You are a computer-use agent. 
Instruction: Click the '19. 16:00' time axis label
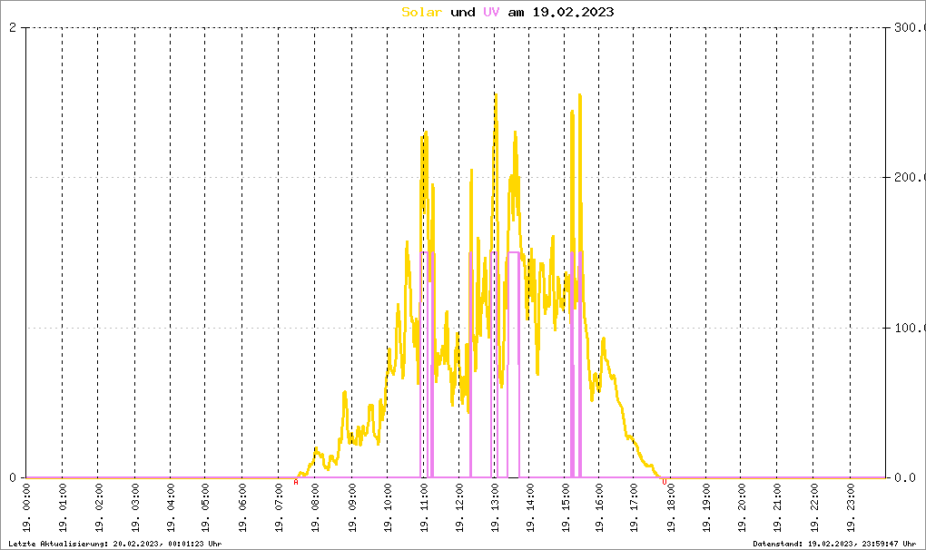tap(599, 507)
